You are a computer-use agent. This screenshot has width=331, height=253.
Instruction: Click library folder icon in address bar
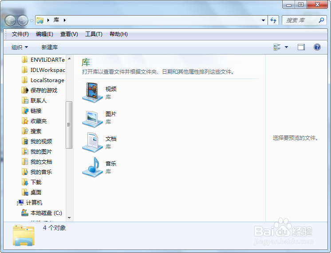click(40, 20)
